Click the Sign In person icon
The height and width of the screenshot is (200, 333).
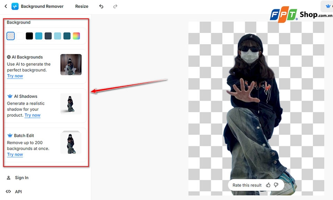point(8,178)
